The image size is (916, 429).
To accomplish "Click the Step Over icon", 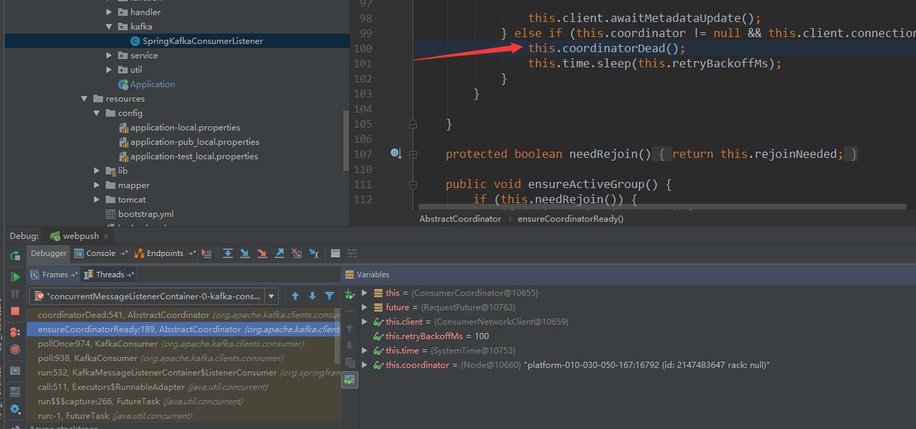I will (x=227, y=253).
